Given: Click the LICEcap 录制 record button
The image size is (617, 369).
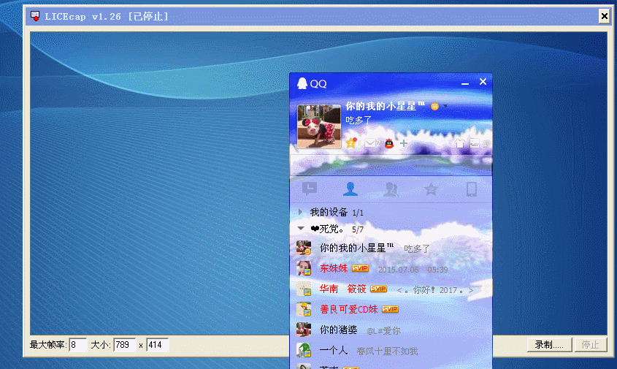Looking at the screenshot, I should (549, 345).
